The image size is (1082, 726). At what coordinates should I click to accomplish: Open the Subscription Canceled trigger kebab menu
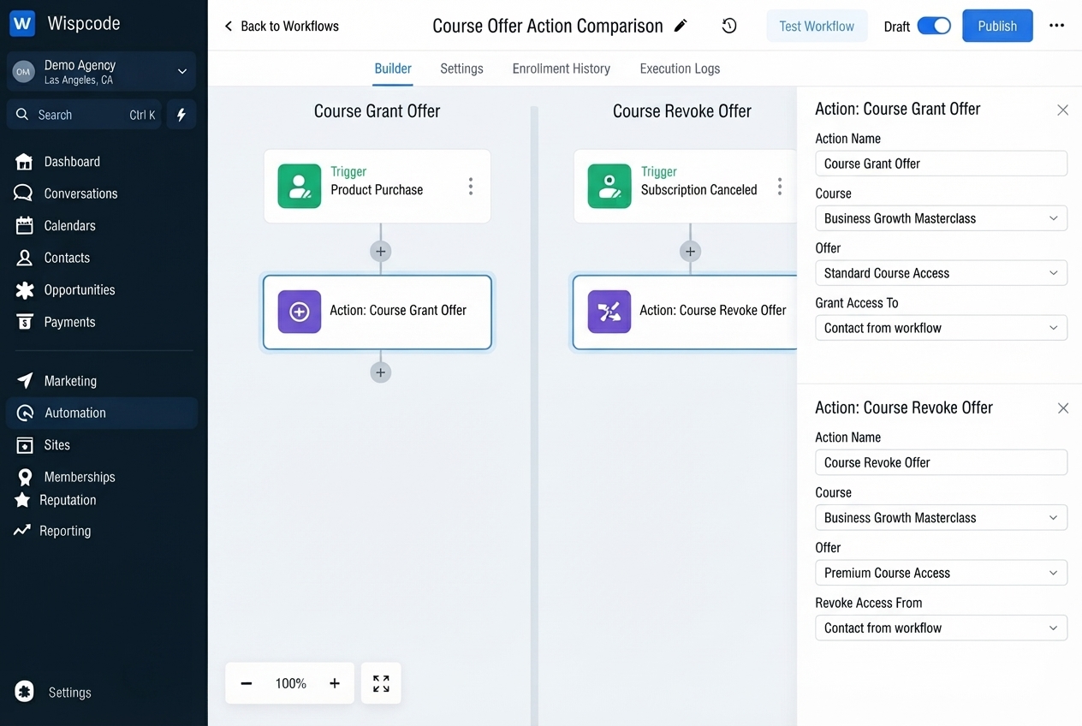point(779,187)
